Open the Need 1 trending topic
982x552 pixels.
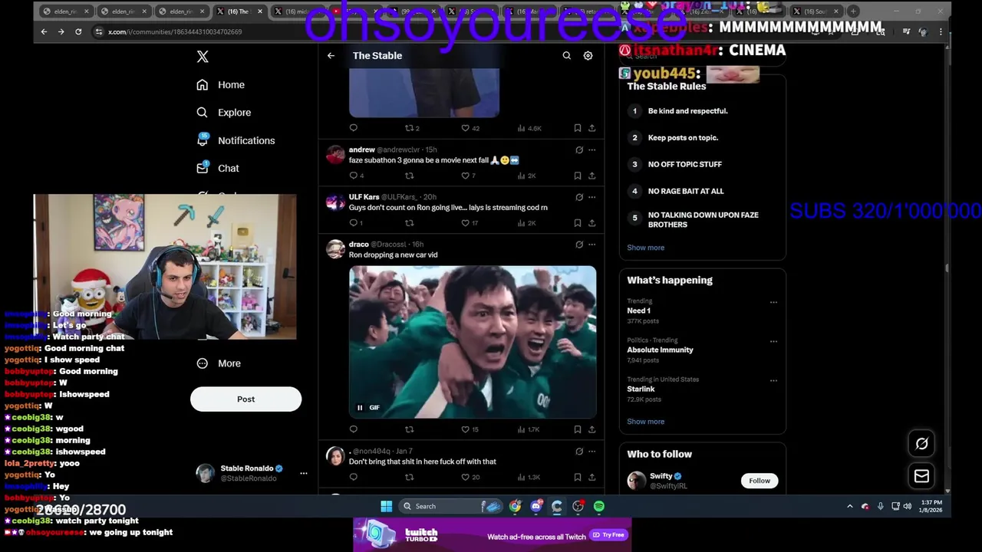(x=638, y=310)
